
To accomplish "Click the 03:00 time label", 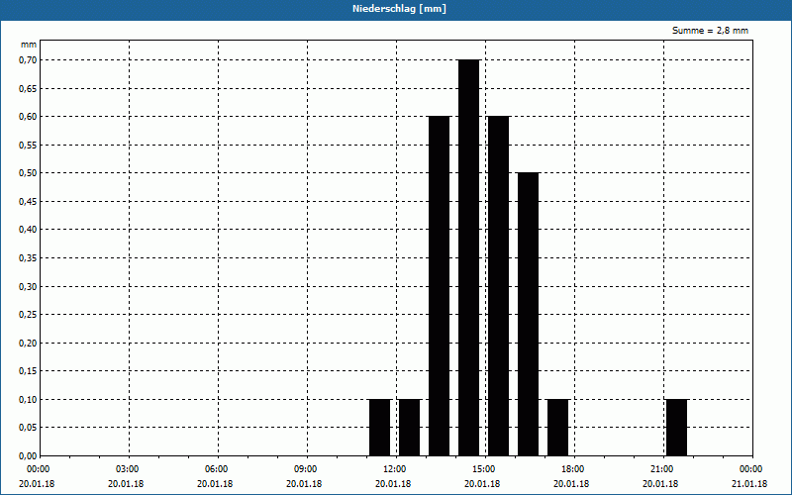I will pyautogui.click(x=130, y=469).
